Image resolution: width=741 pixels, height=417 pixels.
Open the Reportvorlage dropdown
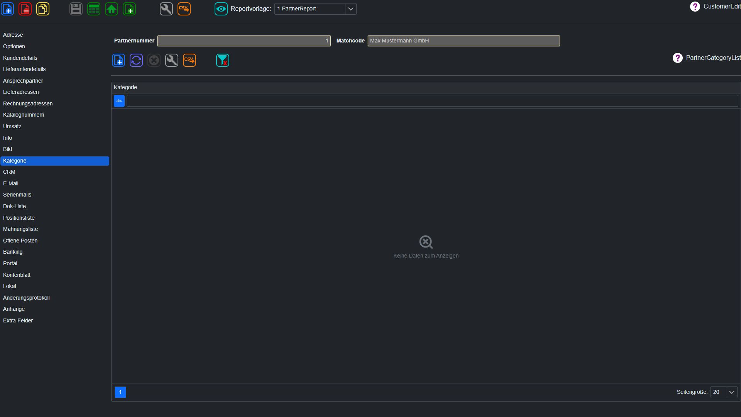(350, 9)
